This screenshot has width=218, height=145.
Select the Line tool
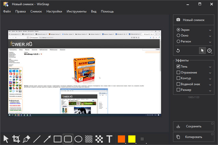click(x=37, y=139)
